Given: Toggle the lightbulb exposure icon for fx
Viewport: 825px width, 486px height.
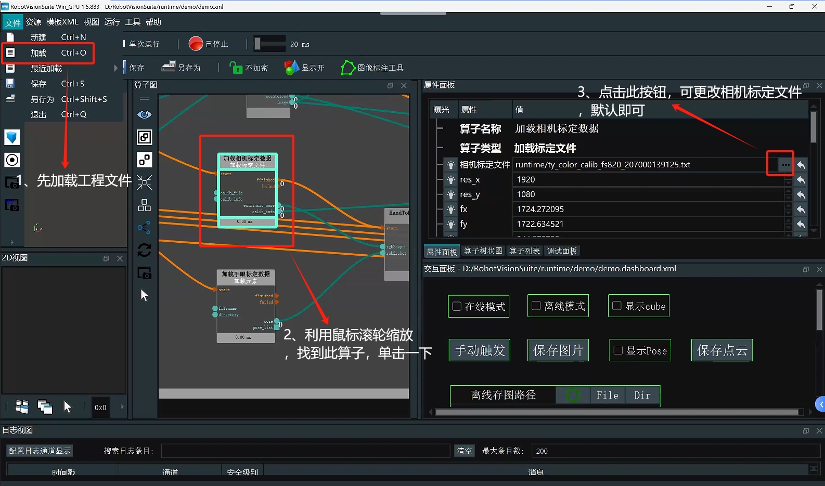Looking at the screenshot, I should pyautogui.click(x=450, y=209).
